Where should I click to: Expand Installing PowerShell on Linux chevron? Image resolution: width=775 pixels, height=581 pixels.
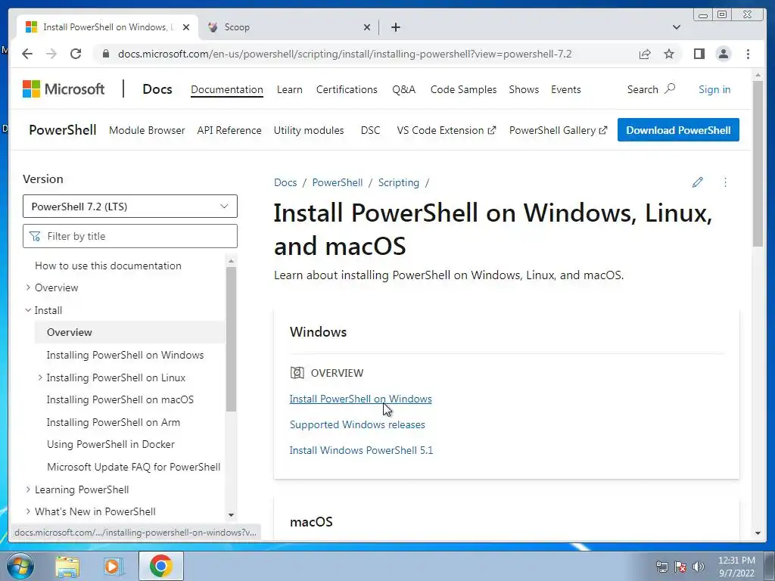pyautogui.click(x=40, y=377)
